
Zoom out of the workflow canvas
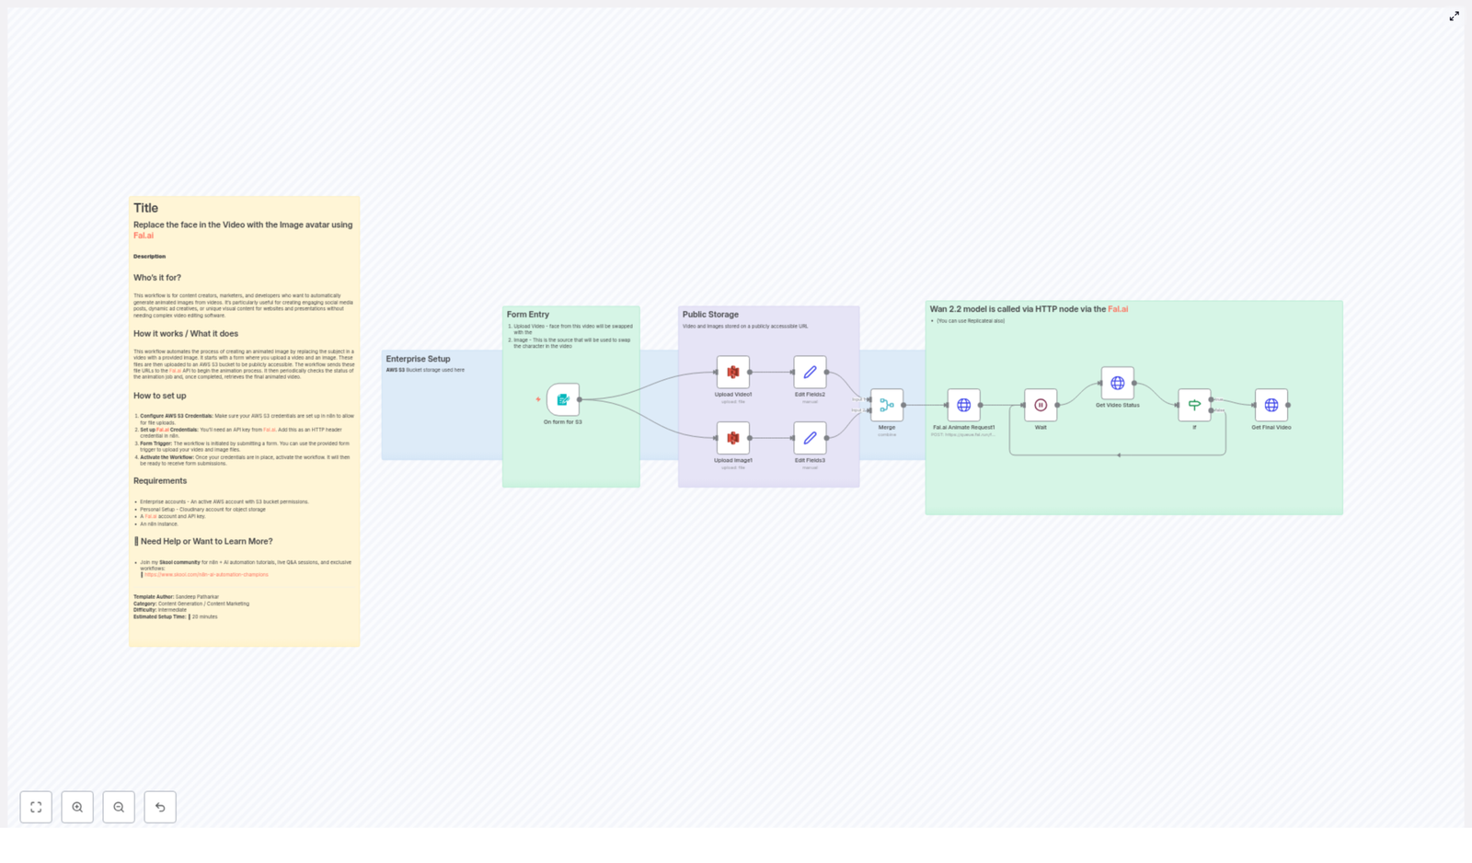[119, 807]
